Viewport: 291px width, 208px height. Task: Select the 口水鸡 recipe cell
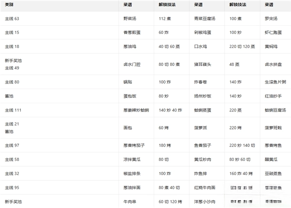tap(201, 47)
